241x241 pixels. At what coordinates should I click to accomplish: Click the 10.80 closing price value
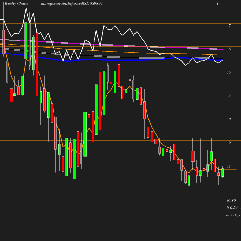(x=231, y=201)
